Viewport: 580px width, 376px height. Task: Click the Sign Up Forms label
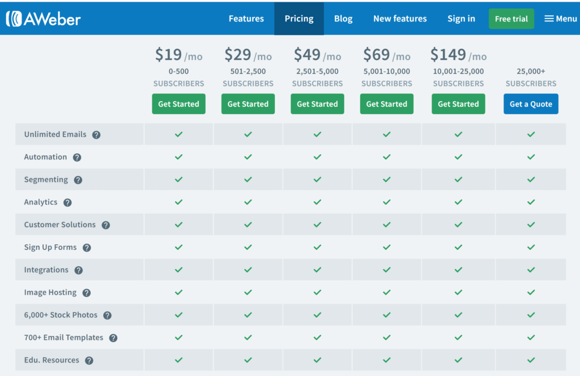coord(50,247)
